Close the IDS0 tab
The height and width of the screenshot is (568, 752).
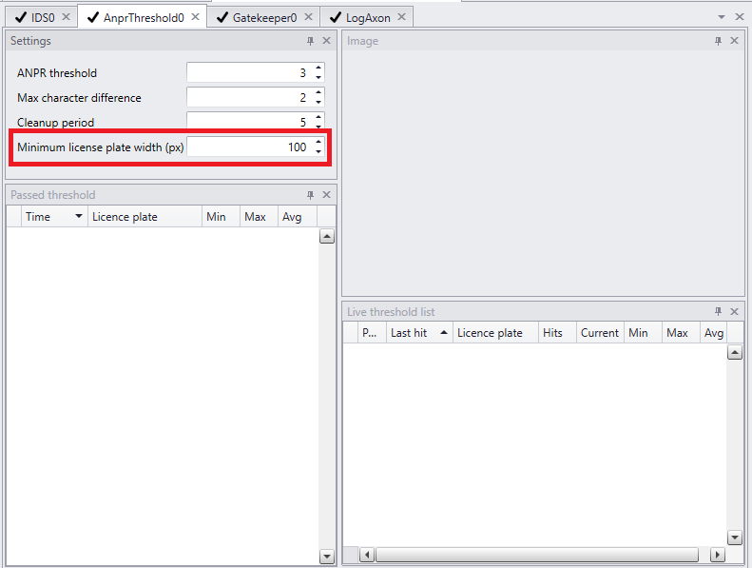pos(67,17)
